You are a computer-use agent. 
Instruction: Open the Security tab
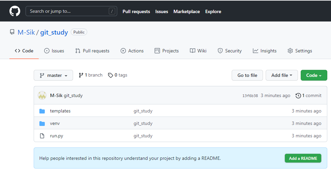pos(229,51)
